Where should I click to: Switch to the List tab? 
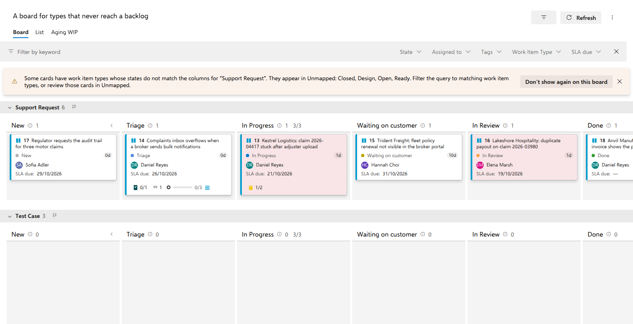(x=39, y=32)
